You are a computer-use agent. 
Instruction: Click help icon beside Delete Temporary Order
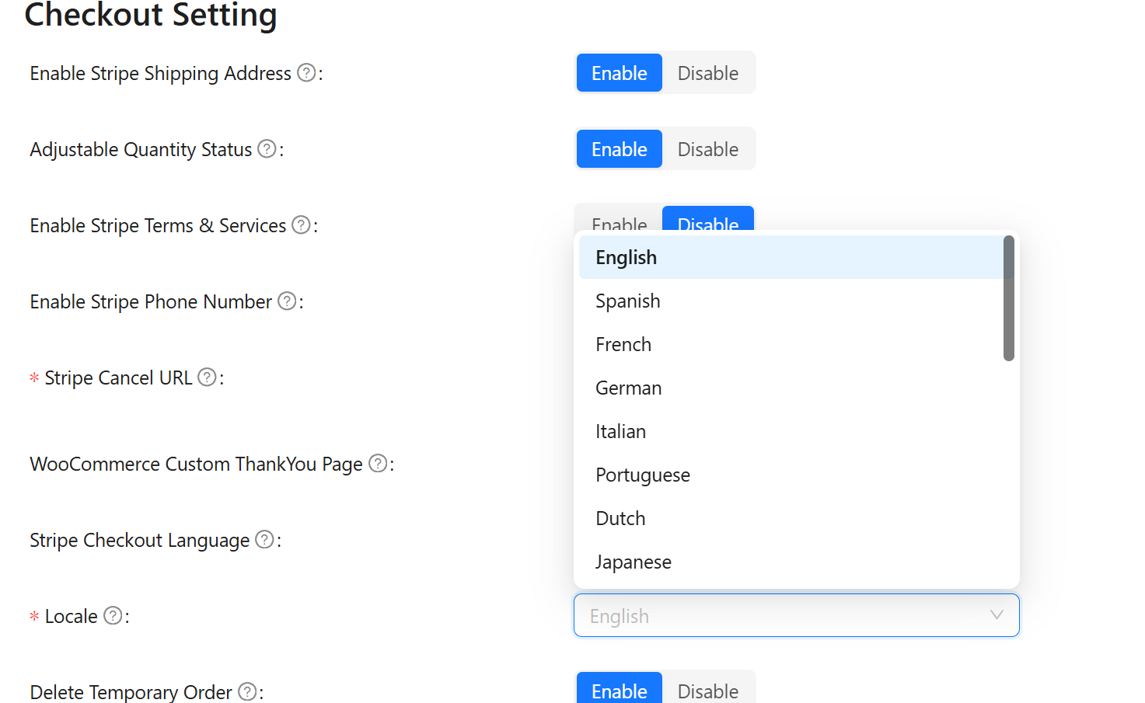click(247, 691)
